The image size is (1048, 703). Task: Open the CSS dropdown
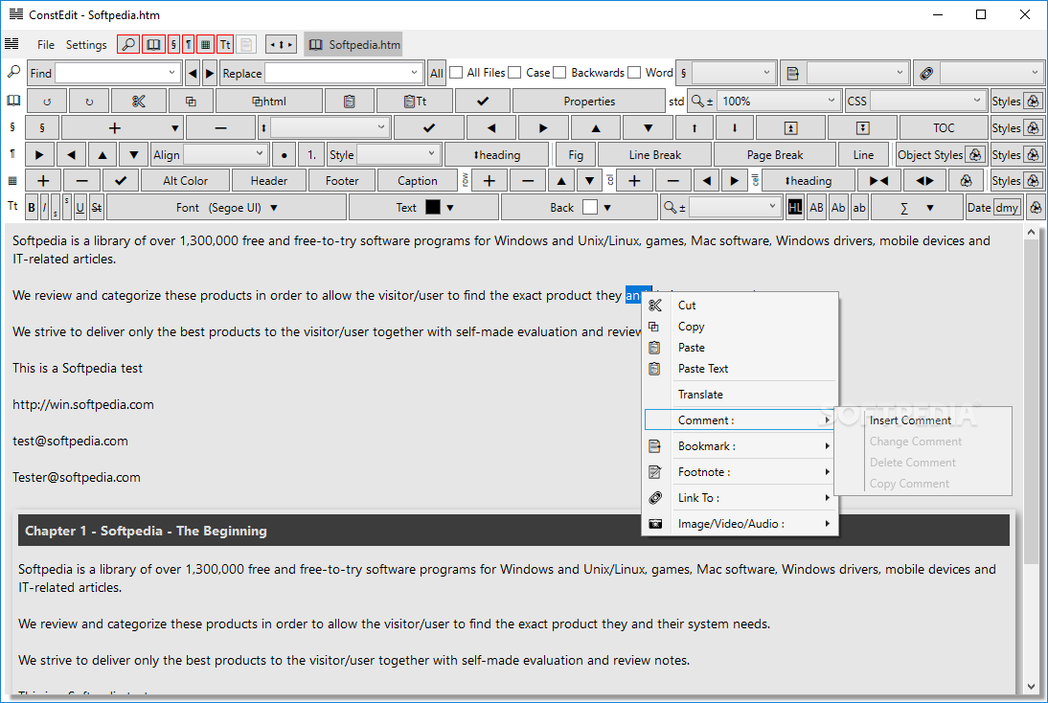[976, 101]
